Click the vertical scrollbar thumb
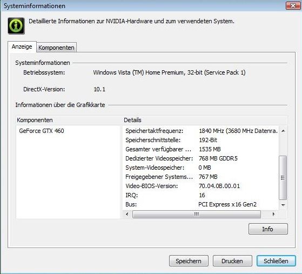302x274 pixels. [x=283, y=178]
